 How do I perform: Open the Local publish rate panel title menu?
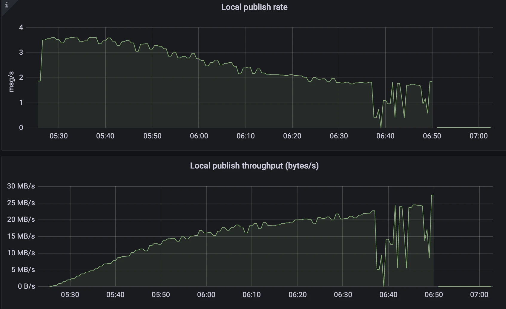click(254, 7)
